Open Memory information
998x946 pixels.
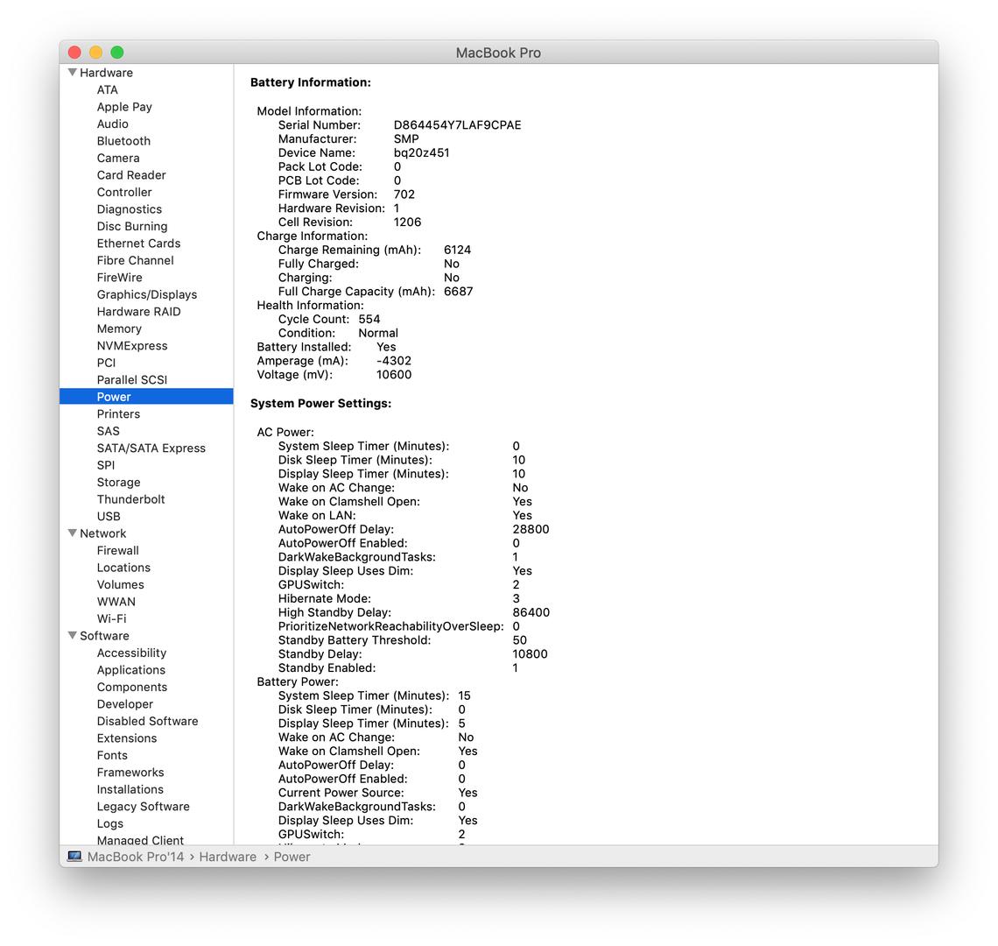(x=119, y=328)
